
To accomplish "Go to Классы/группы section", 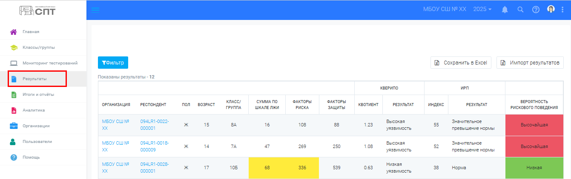I will coord(38,48).
